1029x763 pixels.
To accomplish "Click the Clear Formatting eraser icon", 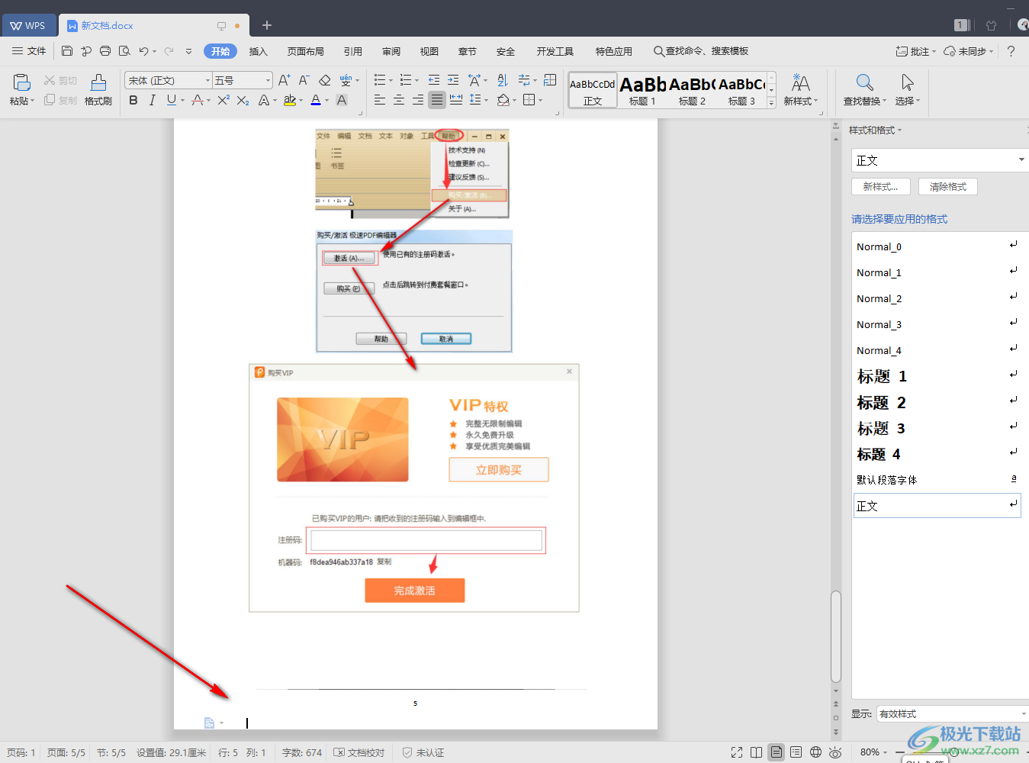I will pyautogui.click(x=325, y=80).
